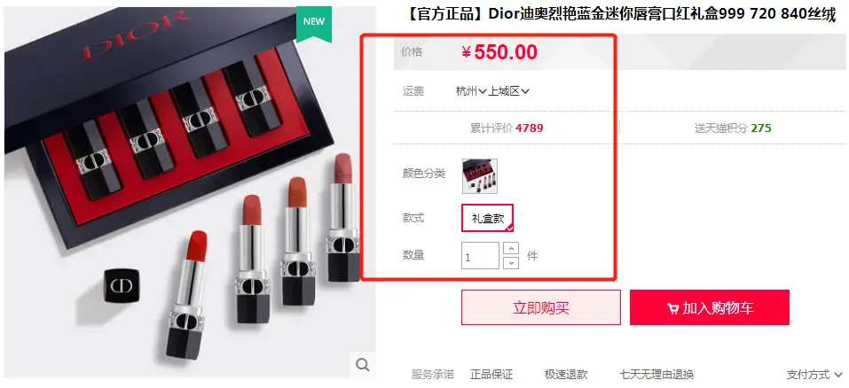Open 累计评价 4789 reviews

507,128
